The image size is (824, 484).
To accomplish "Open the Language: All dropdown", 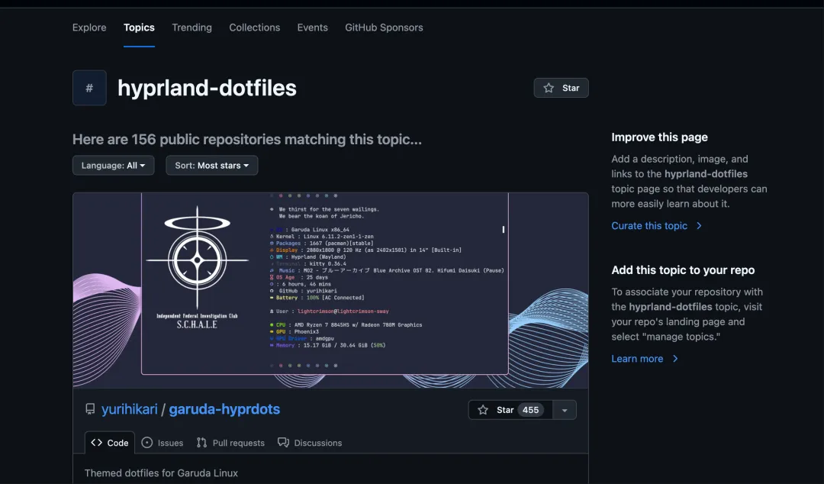I will 114,165.
